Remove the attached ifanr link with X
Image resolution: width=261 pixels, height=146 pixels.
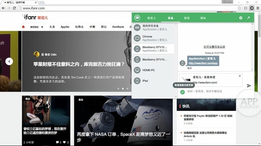(x=240, y=76)
